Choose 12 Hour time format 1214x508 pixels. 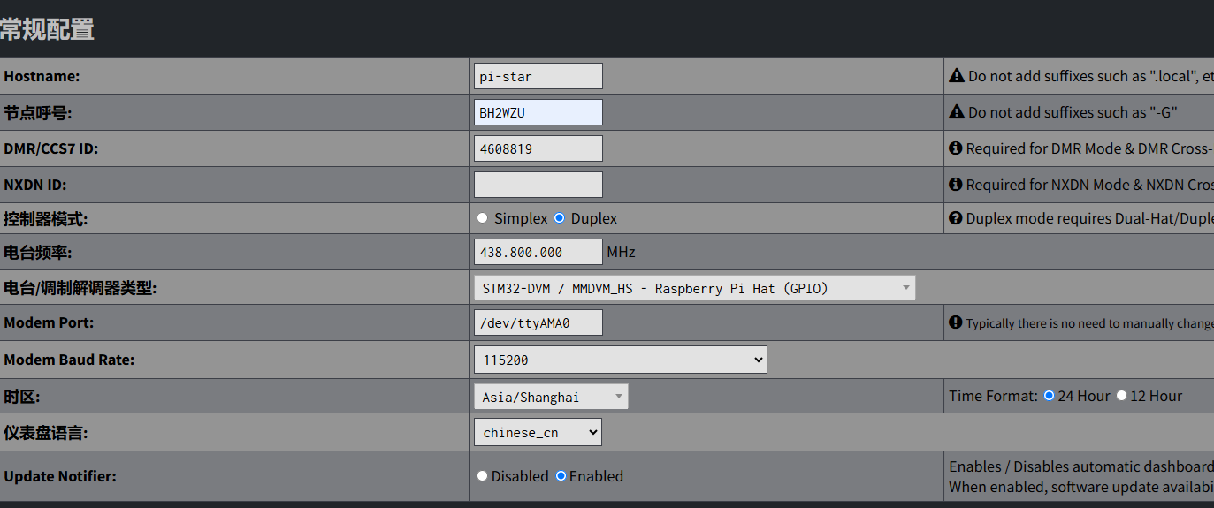[1121, 396]
